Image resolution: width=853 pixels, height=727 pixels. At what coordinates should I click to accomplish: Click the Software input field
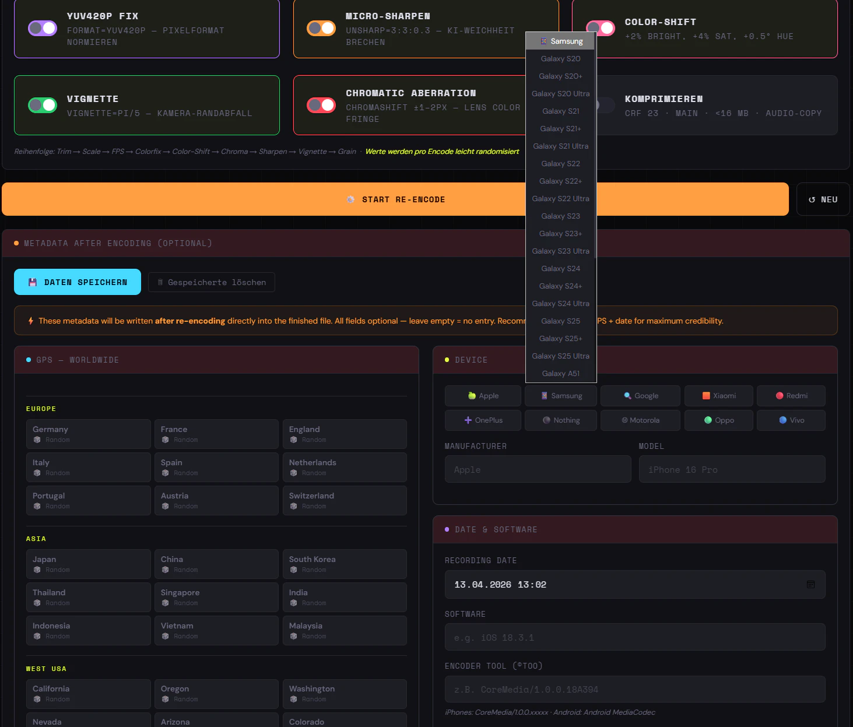(x=635, y=637)
